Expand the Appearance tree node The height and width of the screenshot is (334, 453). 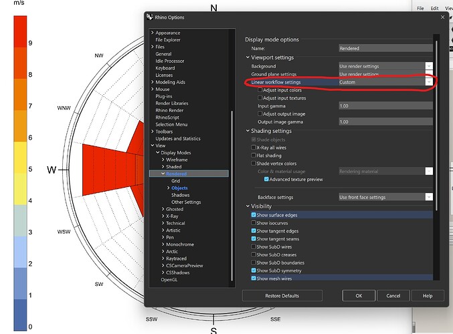(x=153, y=33)
